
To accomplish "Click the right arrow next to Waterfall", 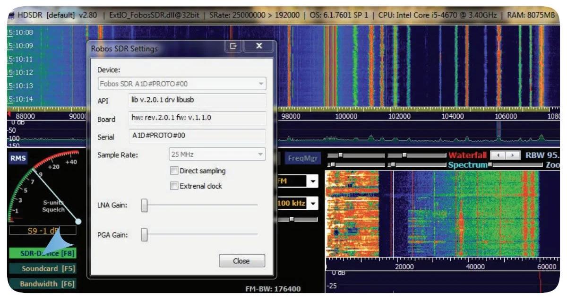I will pyautogui.click(x=512, y=155).
